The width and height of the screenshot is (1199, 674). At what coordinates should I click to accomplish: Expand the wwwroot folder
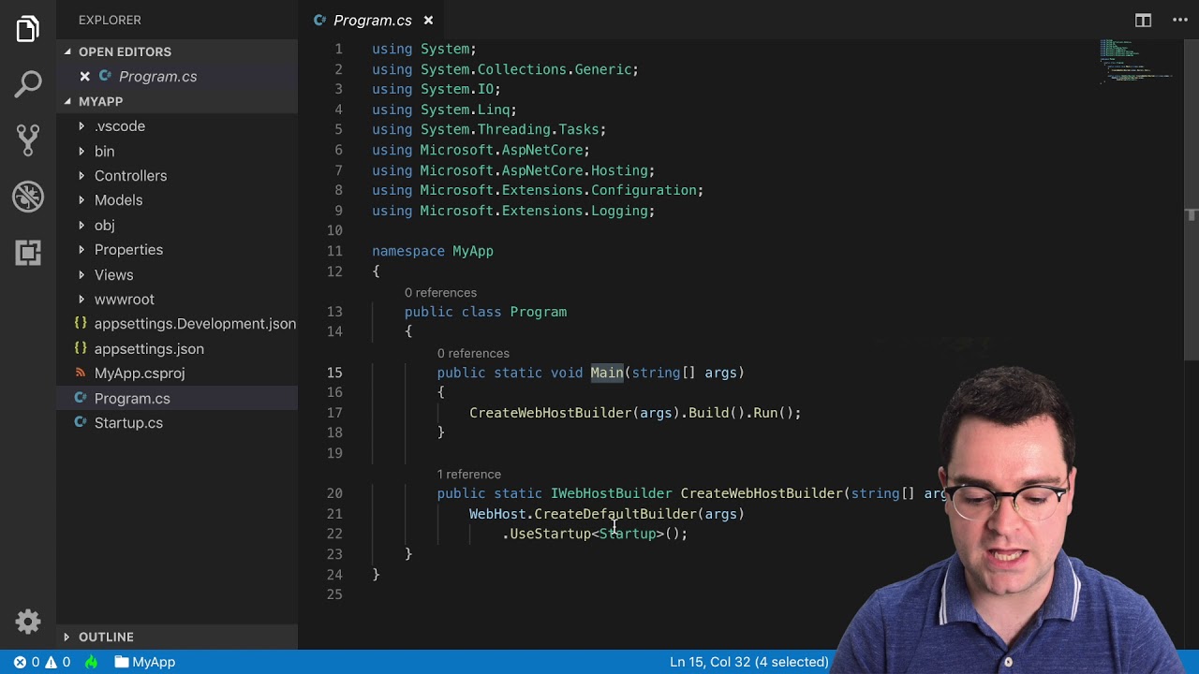pos(177,300)
